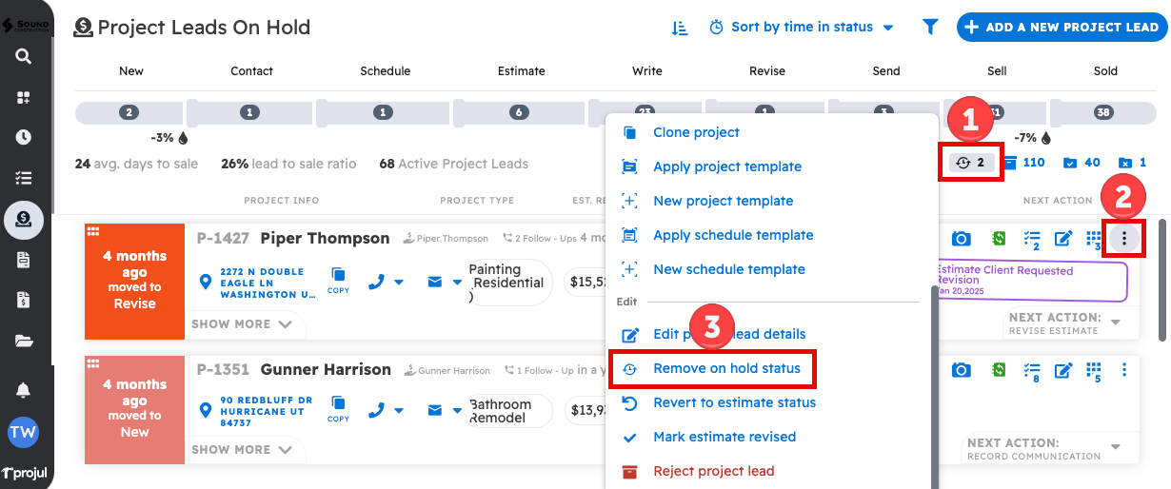
Task: Toggle the folder filter showing 40
Action: [x=1082, y=163]
